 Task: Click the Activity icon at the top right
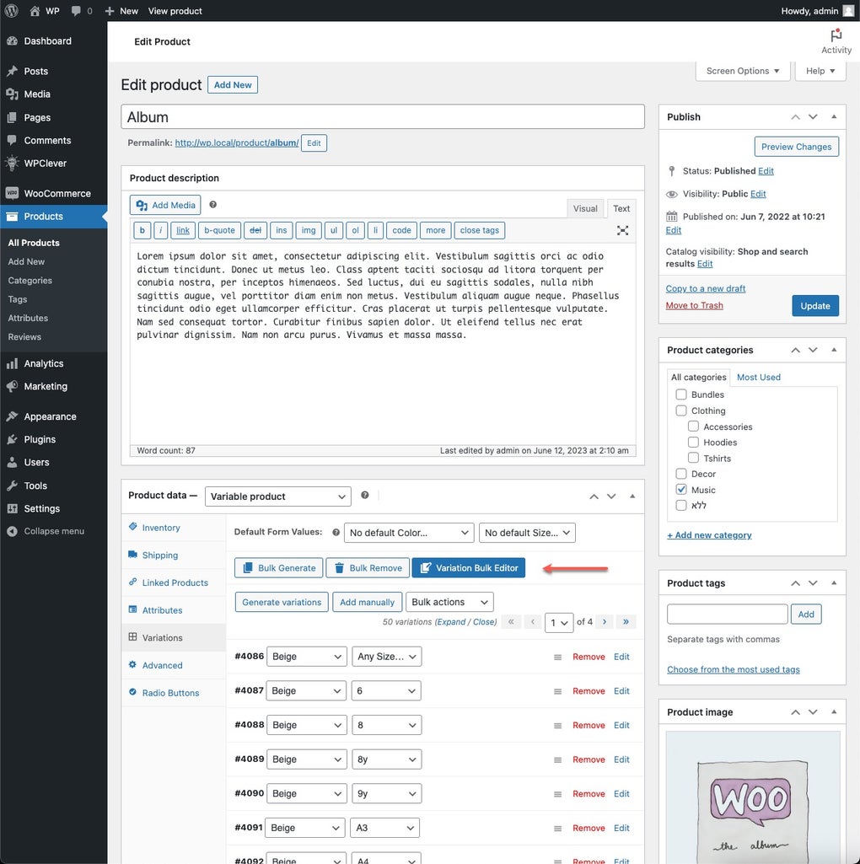836,35
